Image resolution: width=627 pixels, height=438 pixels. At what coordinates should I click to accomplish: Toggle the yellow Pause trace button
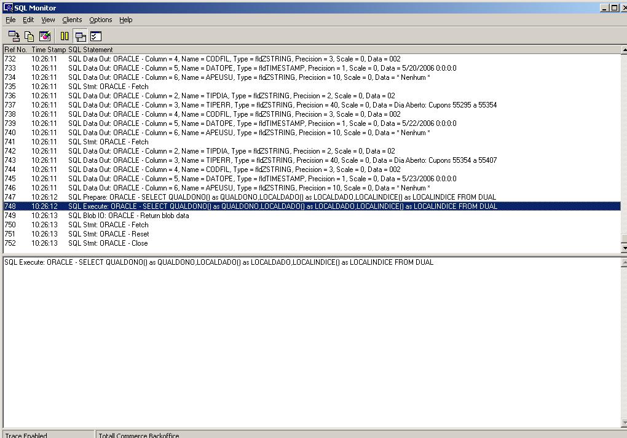[65, 36]
